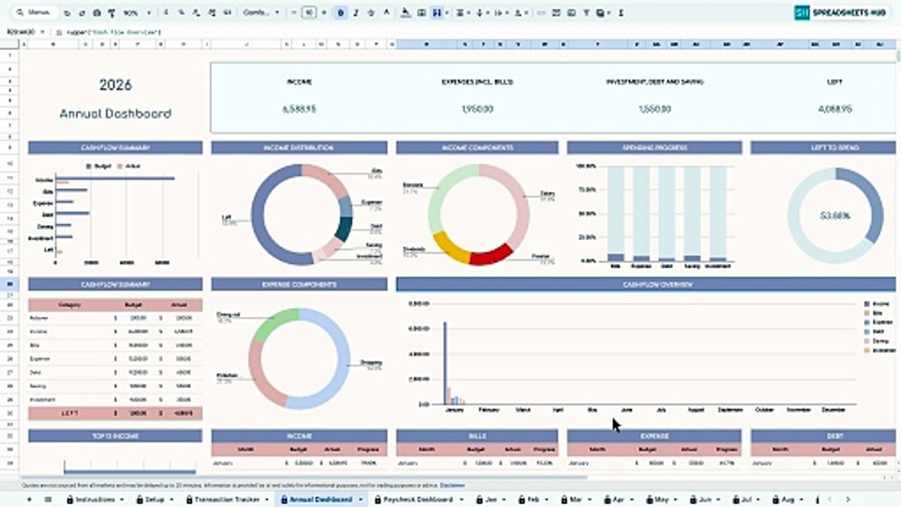Open the merge type dropdown arrow
Image resolution: width=901 pixels, height=507 pixels.
coord(447,13)
